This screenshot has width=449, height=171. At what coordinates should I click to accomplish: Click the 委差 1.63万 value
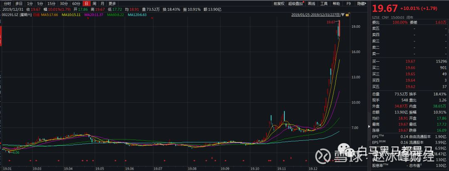coord(441,22)
